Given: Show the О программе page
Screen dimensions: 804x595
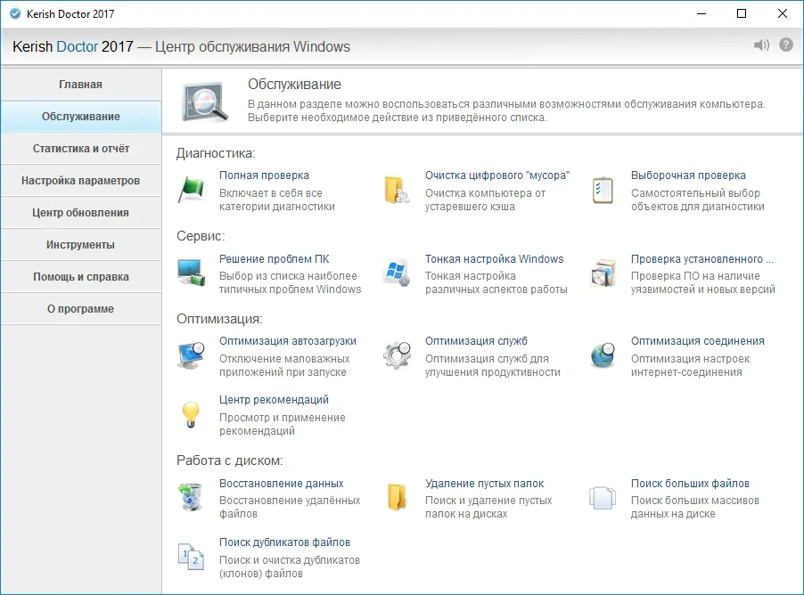Looking at the screenshot, I should click(80, 309).
